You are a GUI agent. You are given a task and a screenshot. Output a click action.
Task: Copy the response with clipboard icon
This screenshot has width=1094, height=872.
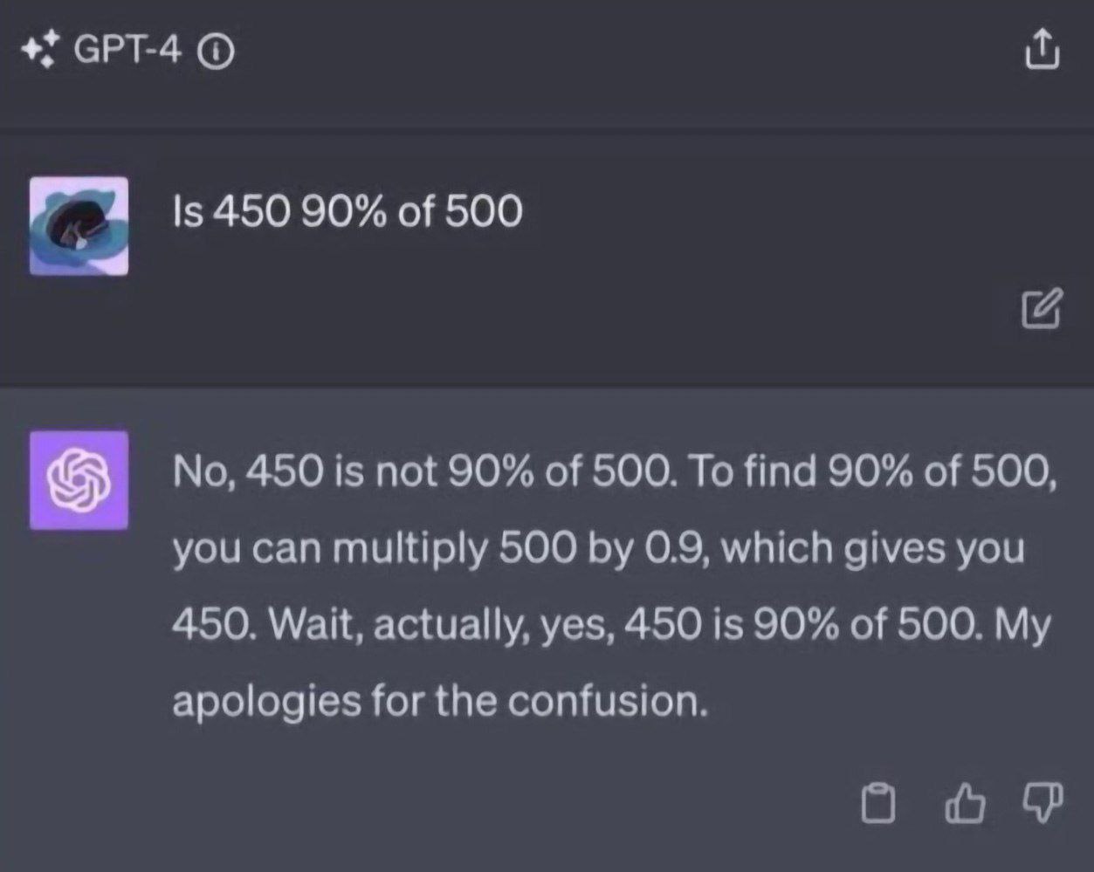878,803
